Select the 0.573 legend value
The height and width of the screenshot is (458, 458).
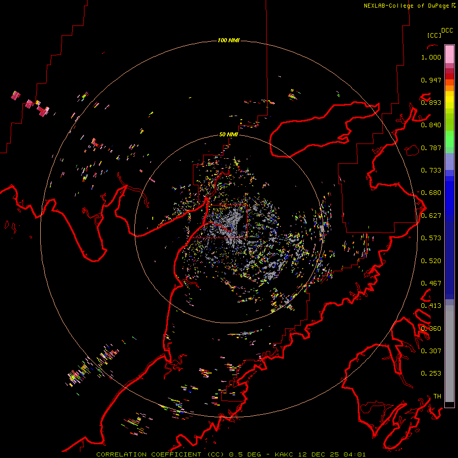[431, 238]
